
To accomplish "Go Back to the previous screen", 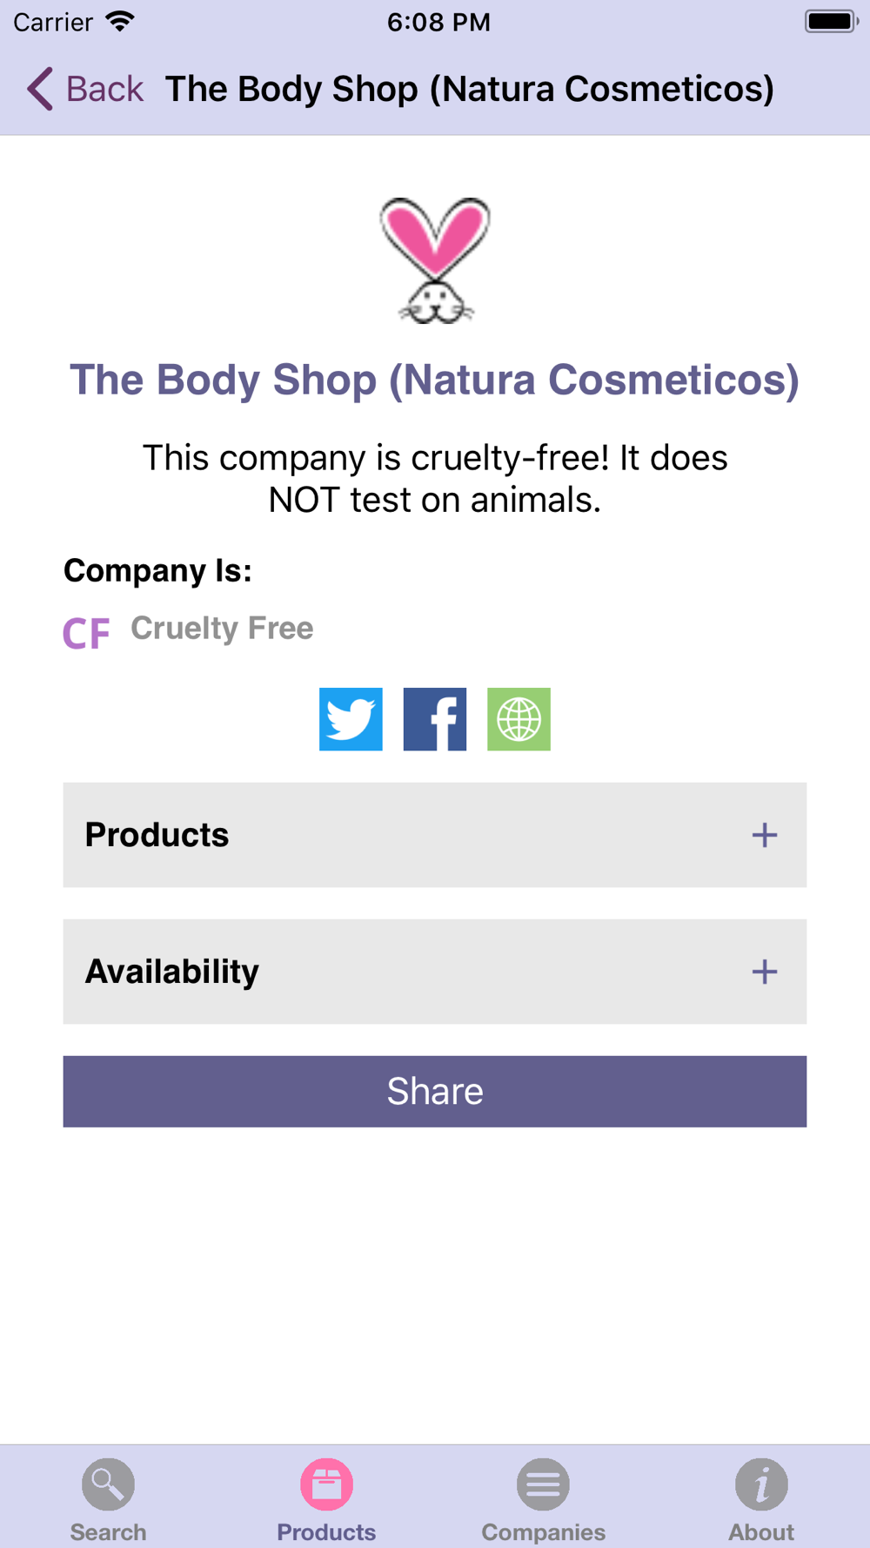I will pyautogui.click(x=85, y=89).
